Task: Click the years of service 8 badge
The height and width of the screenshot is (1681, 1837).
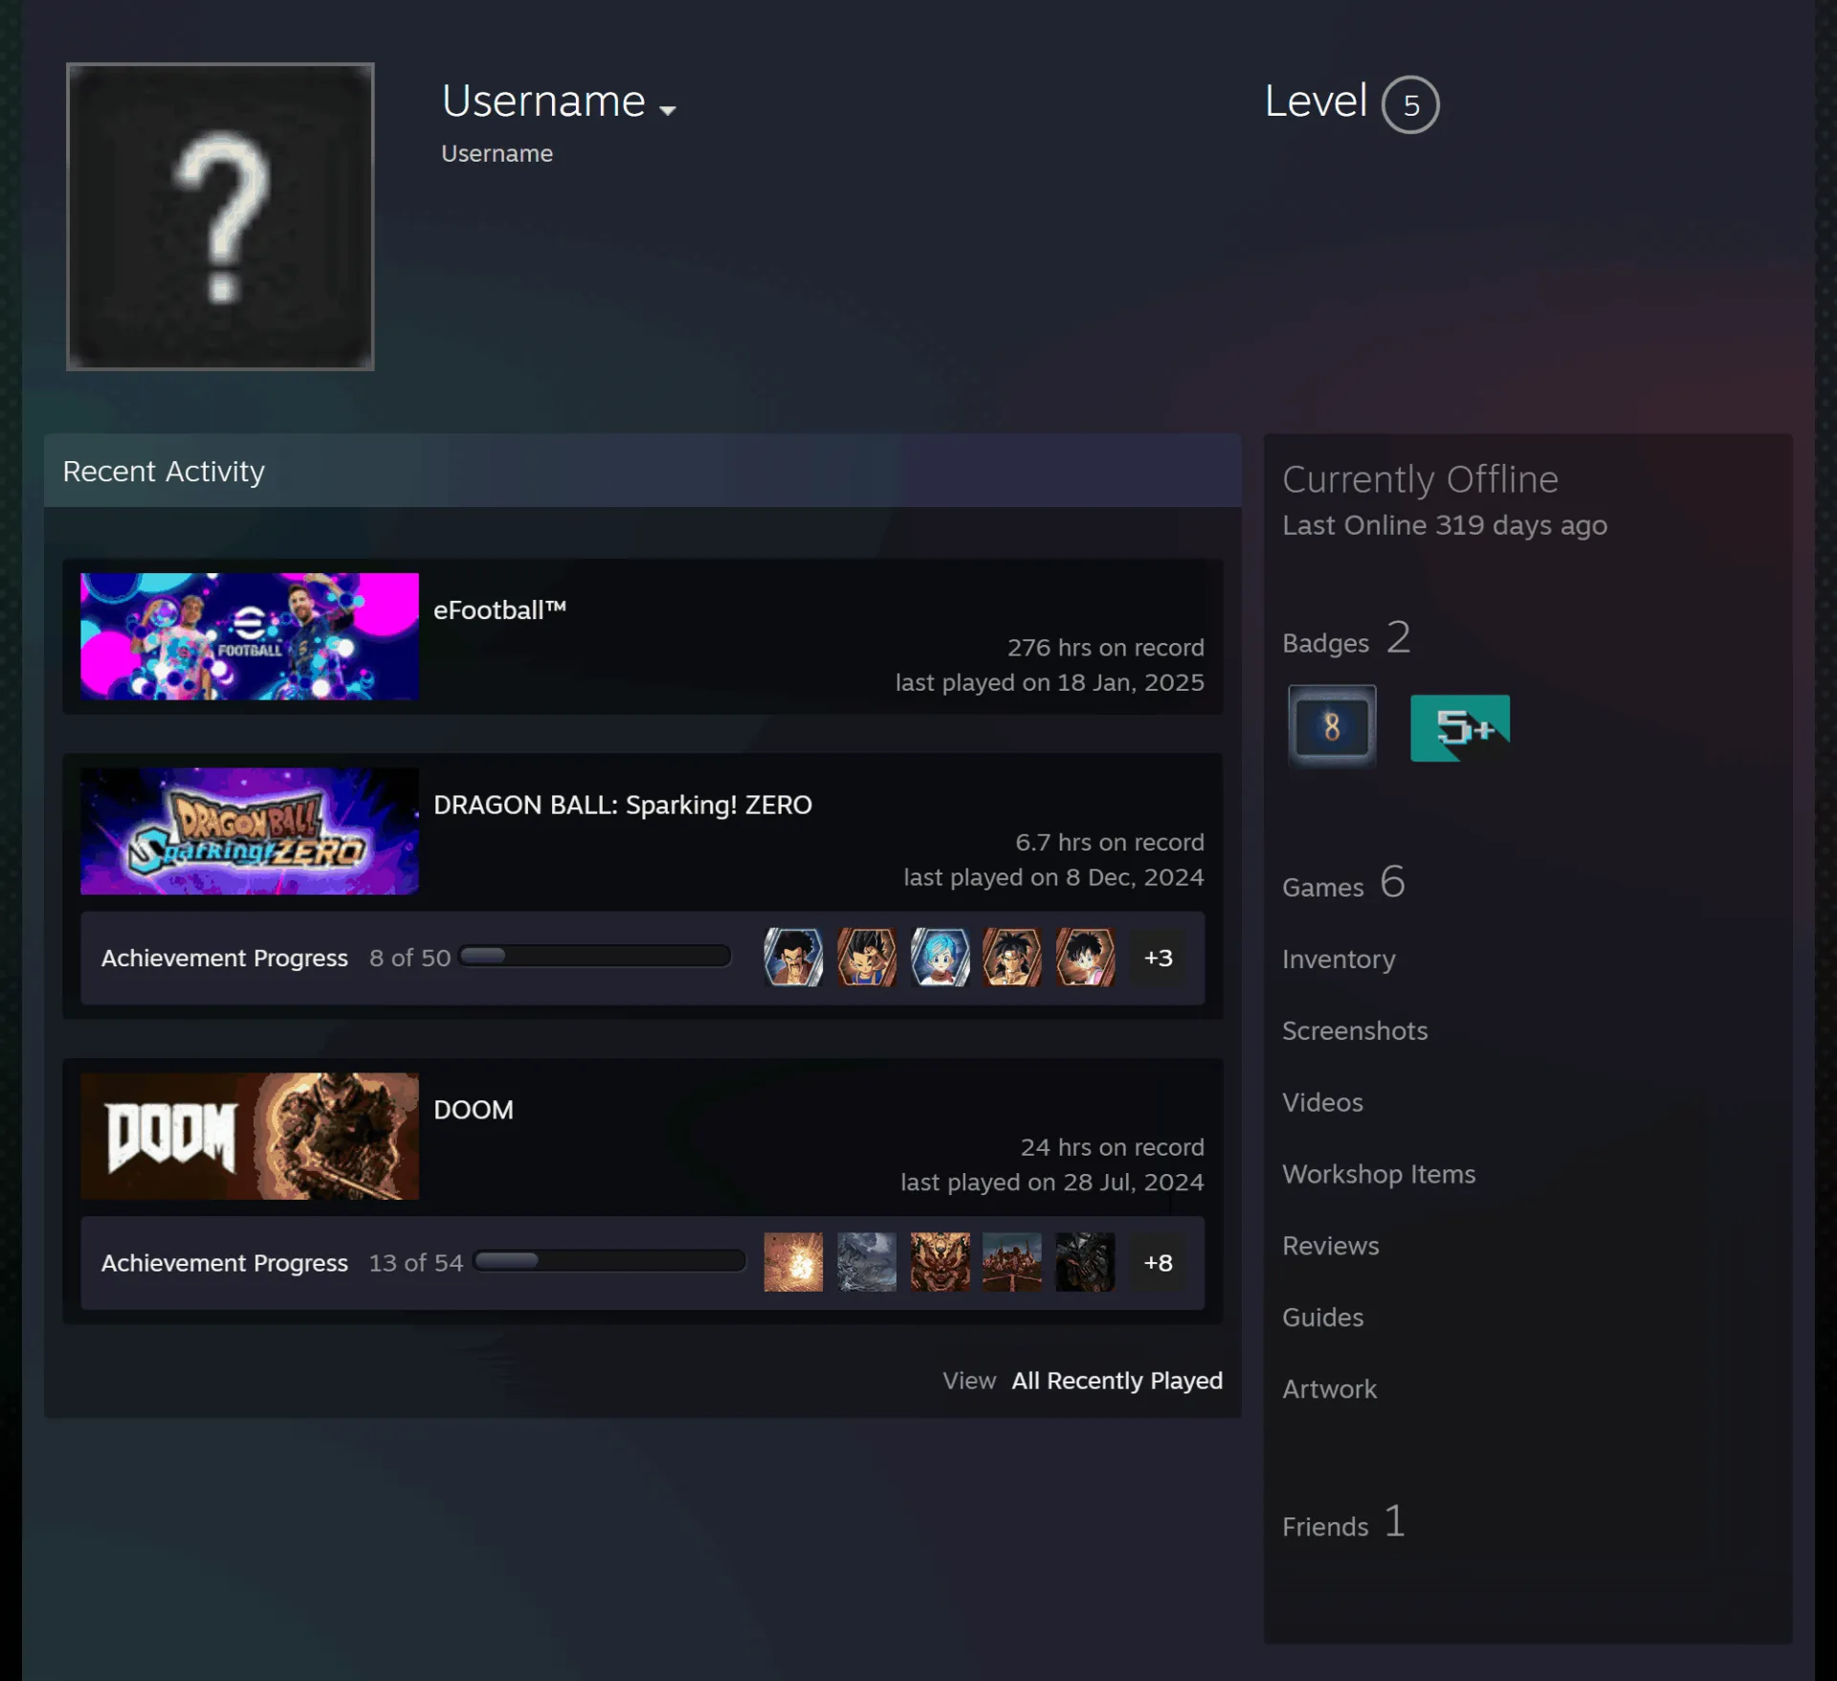Action: coord(1332,727)
